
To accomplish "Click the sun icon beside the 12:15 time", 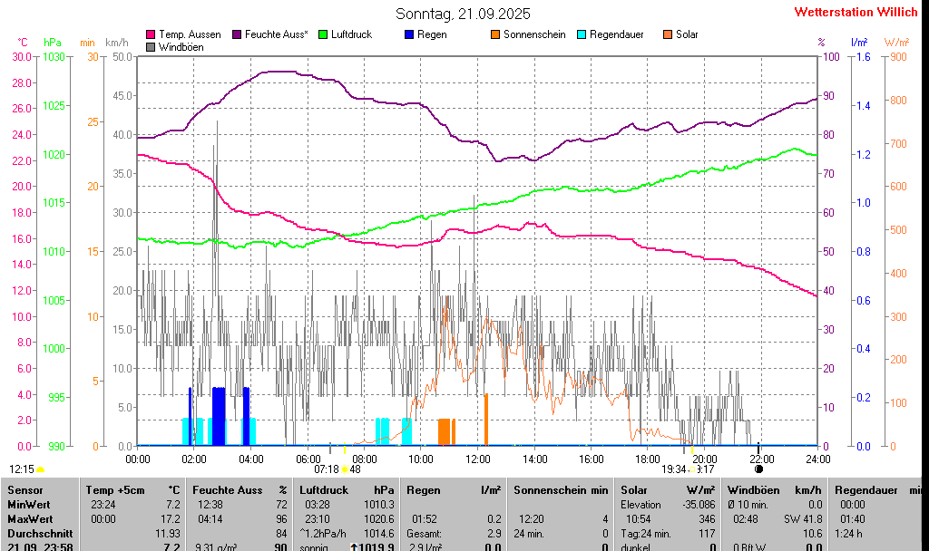I will [x=40, y=469].
